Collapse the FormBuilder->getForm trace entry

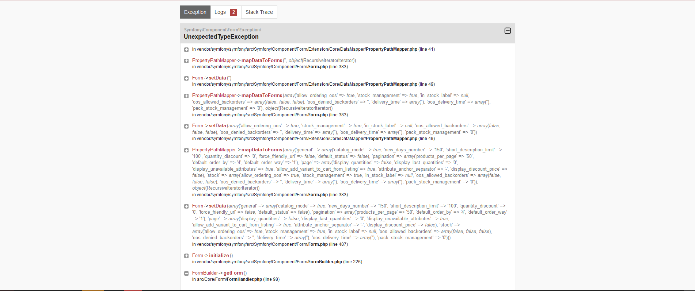(186, 273)
